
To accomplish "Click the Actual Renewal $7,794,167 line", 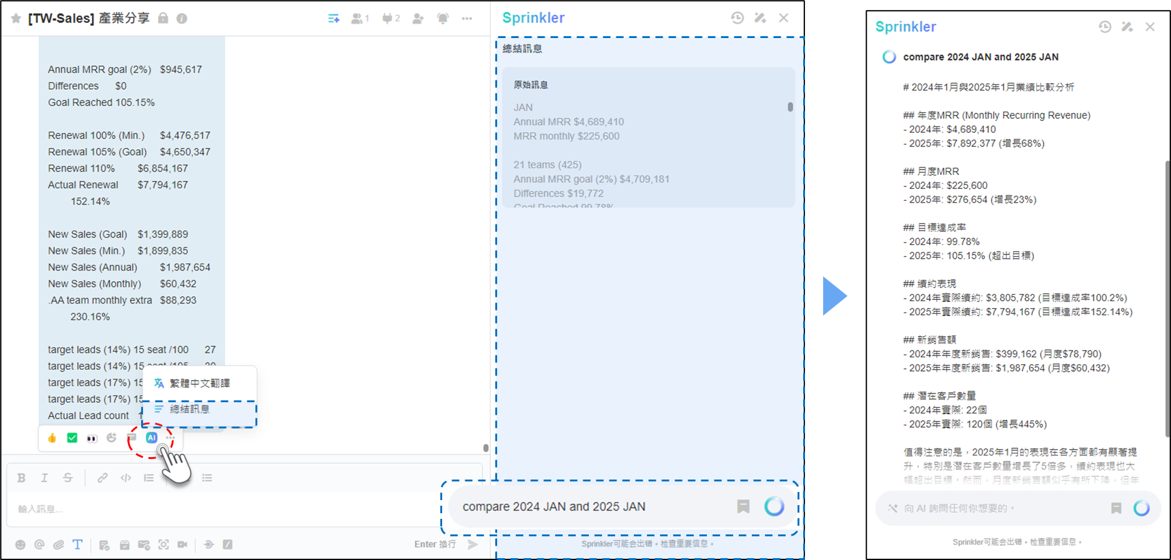I will click(118, 185).
